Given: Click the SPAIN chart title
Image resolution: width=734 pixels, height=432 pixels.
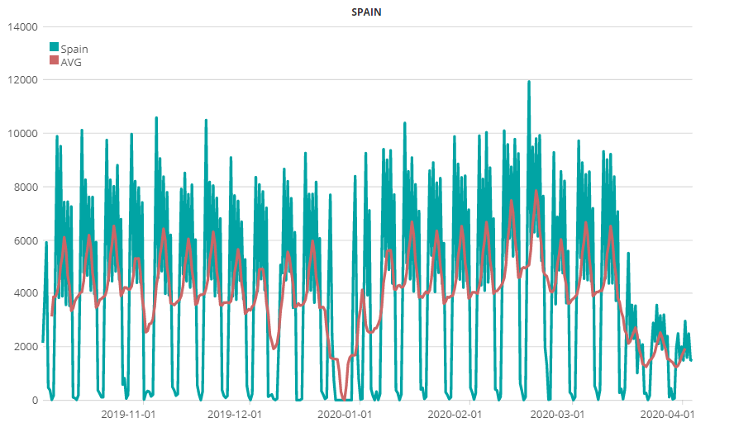Looking at the screenshot, I should coord(366,12).
